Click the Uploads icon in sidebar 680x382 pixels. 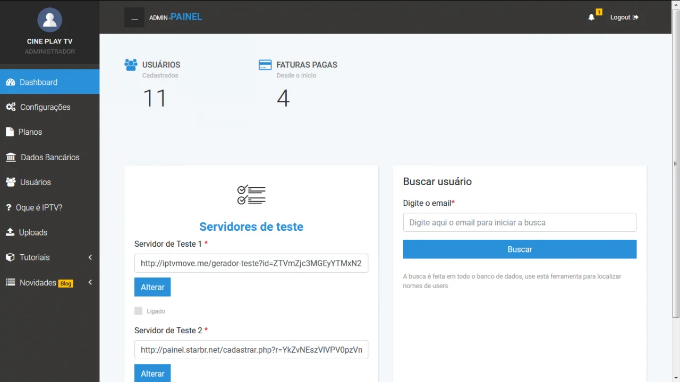click(10, 232)
